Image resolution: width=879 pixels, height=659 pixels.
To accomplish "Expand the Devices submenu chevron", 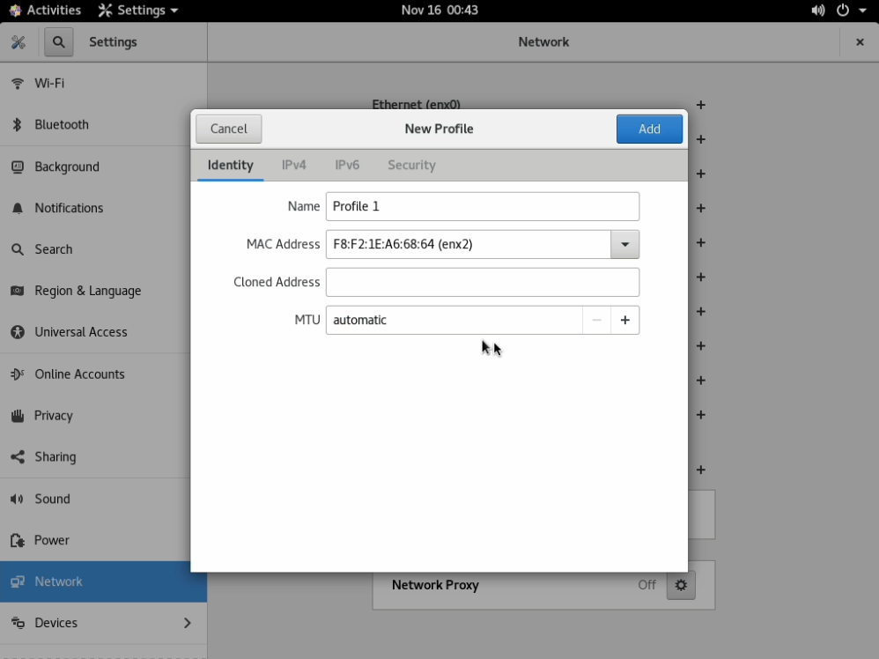I will tap(187, 623).
